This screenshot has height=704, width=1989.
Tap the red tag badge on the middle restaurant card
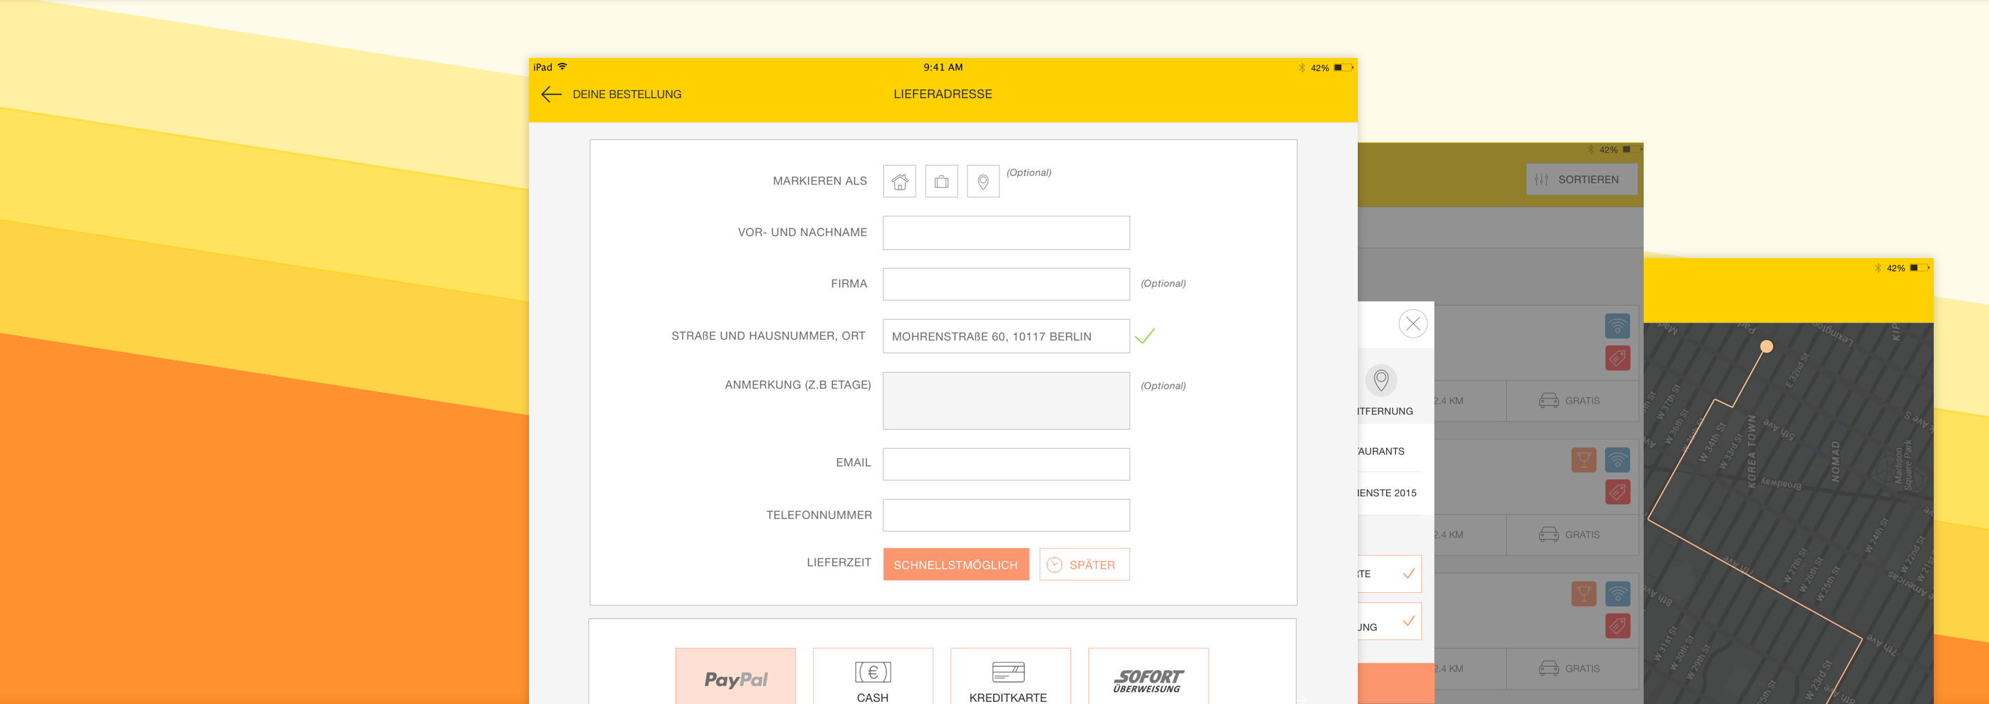coord(1617,491)
